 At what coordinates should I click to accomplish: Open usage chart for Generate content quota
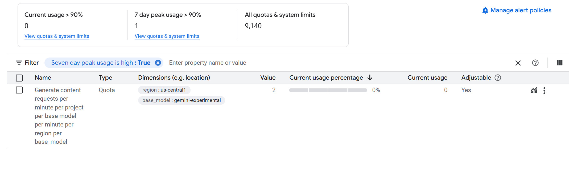534,91
